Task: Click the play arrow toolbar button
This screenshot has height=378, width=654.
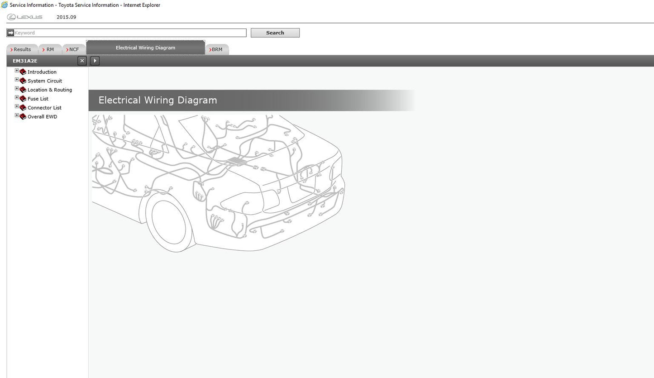Action: 95,61
